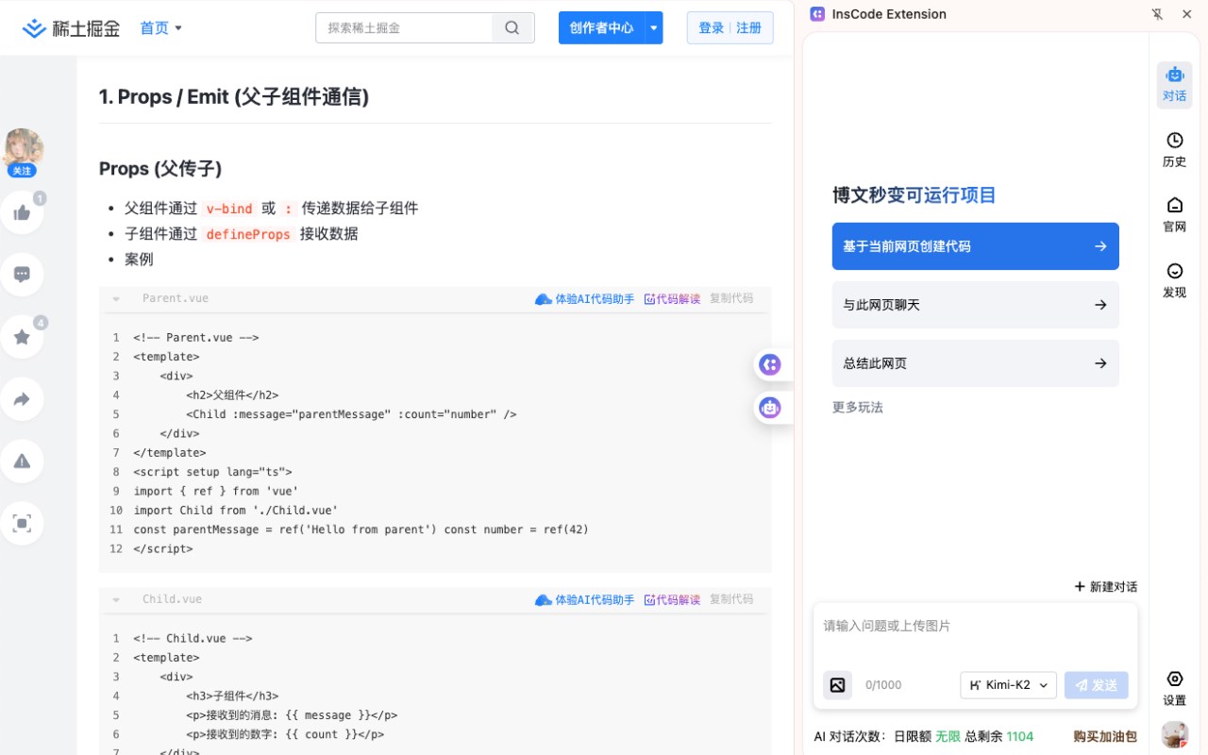Switch to the 对话 tab
Image resolution: width=1208 pixels, height=755 pixels.
tap(1175, 84)
